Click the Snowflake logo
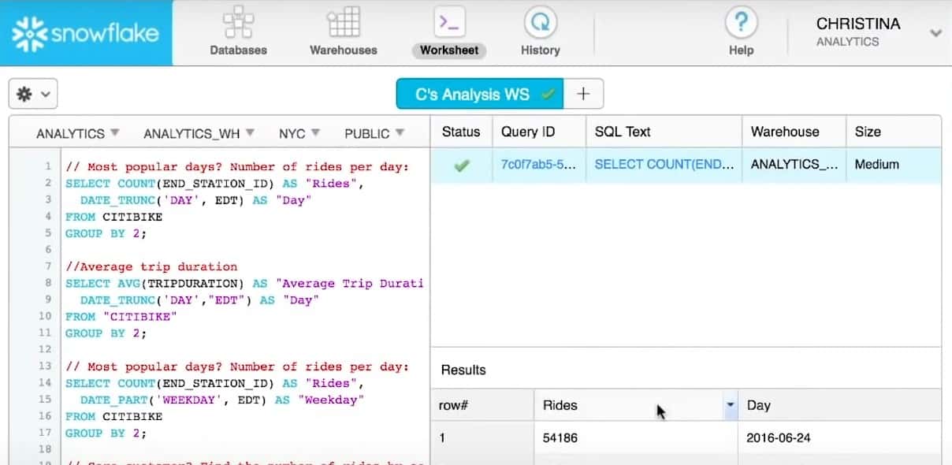The height and width of the screenshot is (465, 952). (86, 33)
